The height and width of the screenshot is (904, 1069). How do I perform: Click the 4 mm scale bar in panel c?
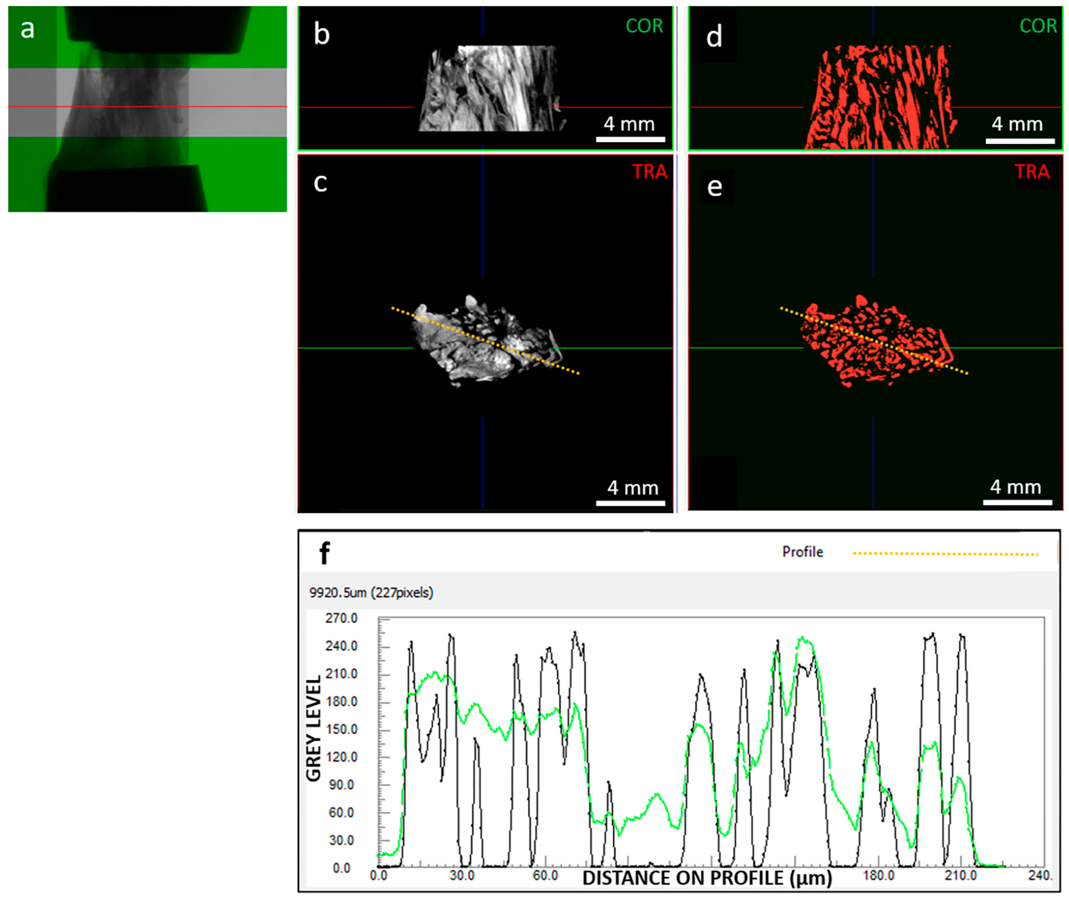click(x=630, y=503)
